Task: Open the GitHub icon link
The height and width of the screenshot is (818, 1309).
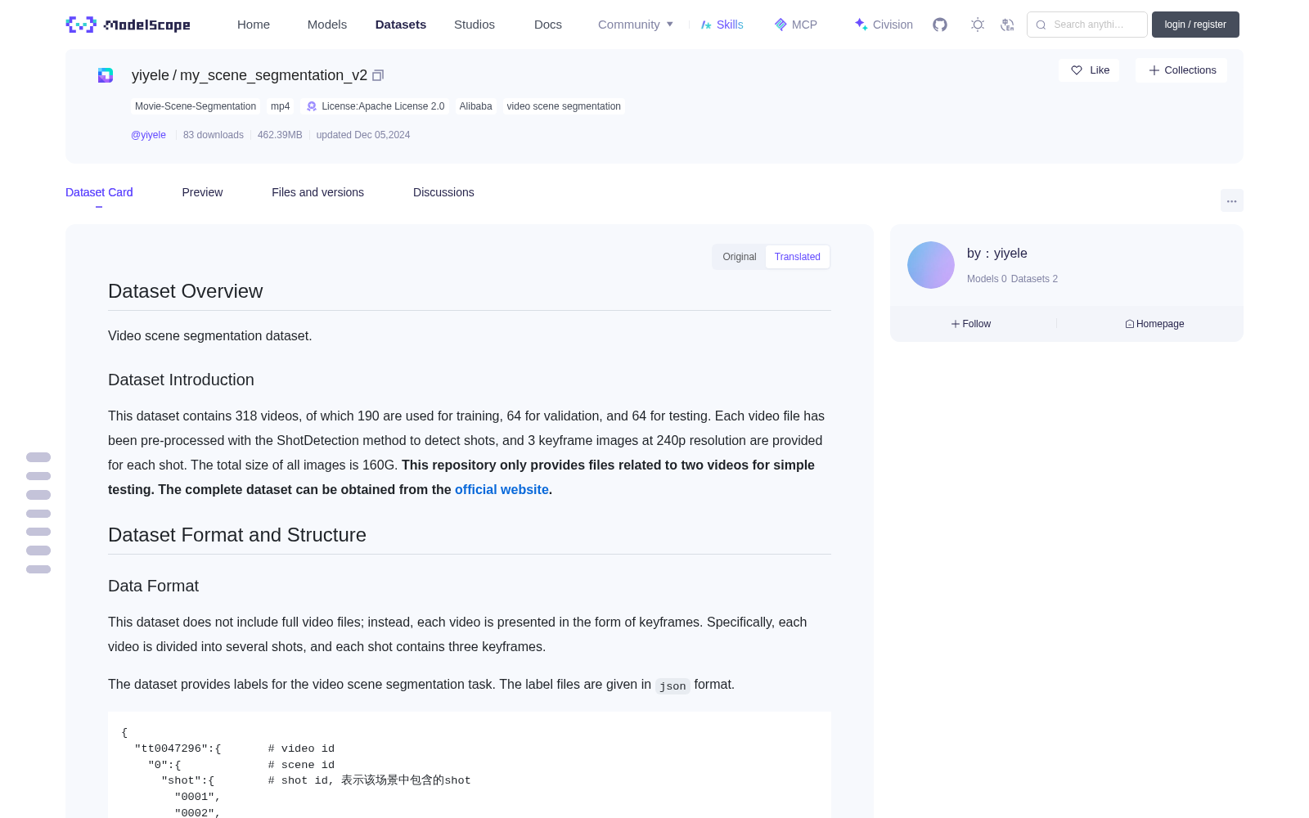Action: coord(940,25)
